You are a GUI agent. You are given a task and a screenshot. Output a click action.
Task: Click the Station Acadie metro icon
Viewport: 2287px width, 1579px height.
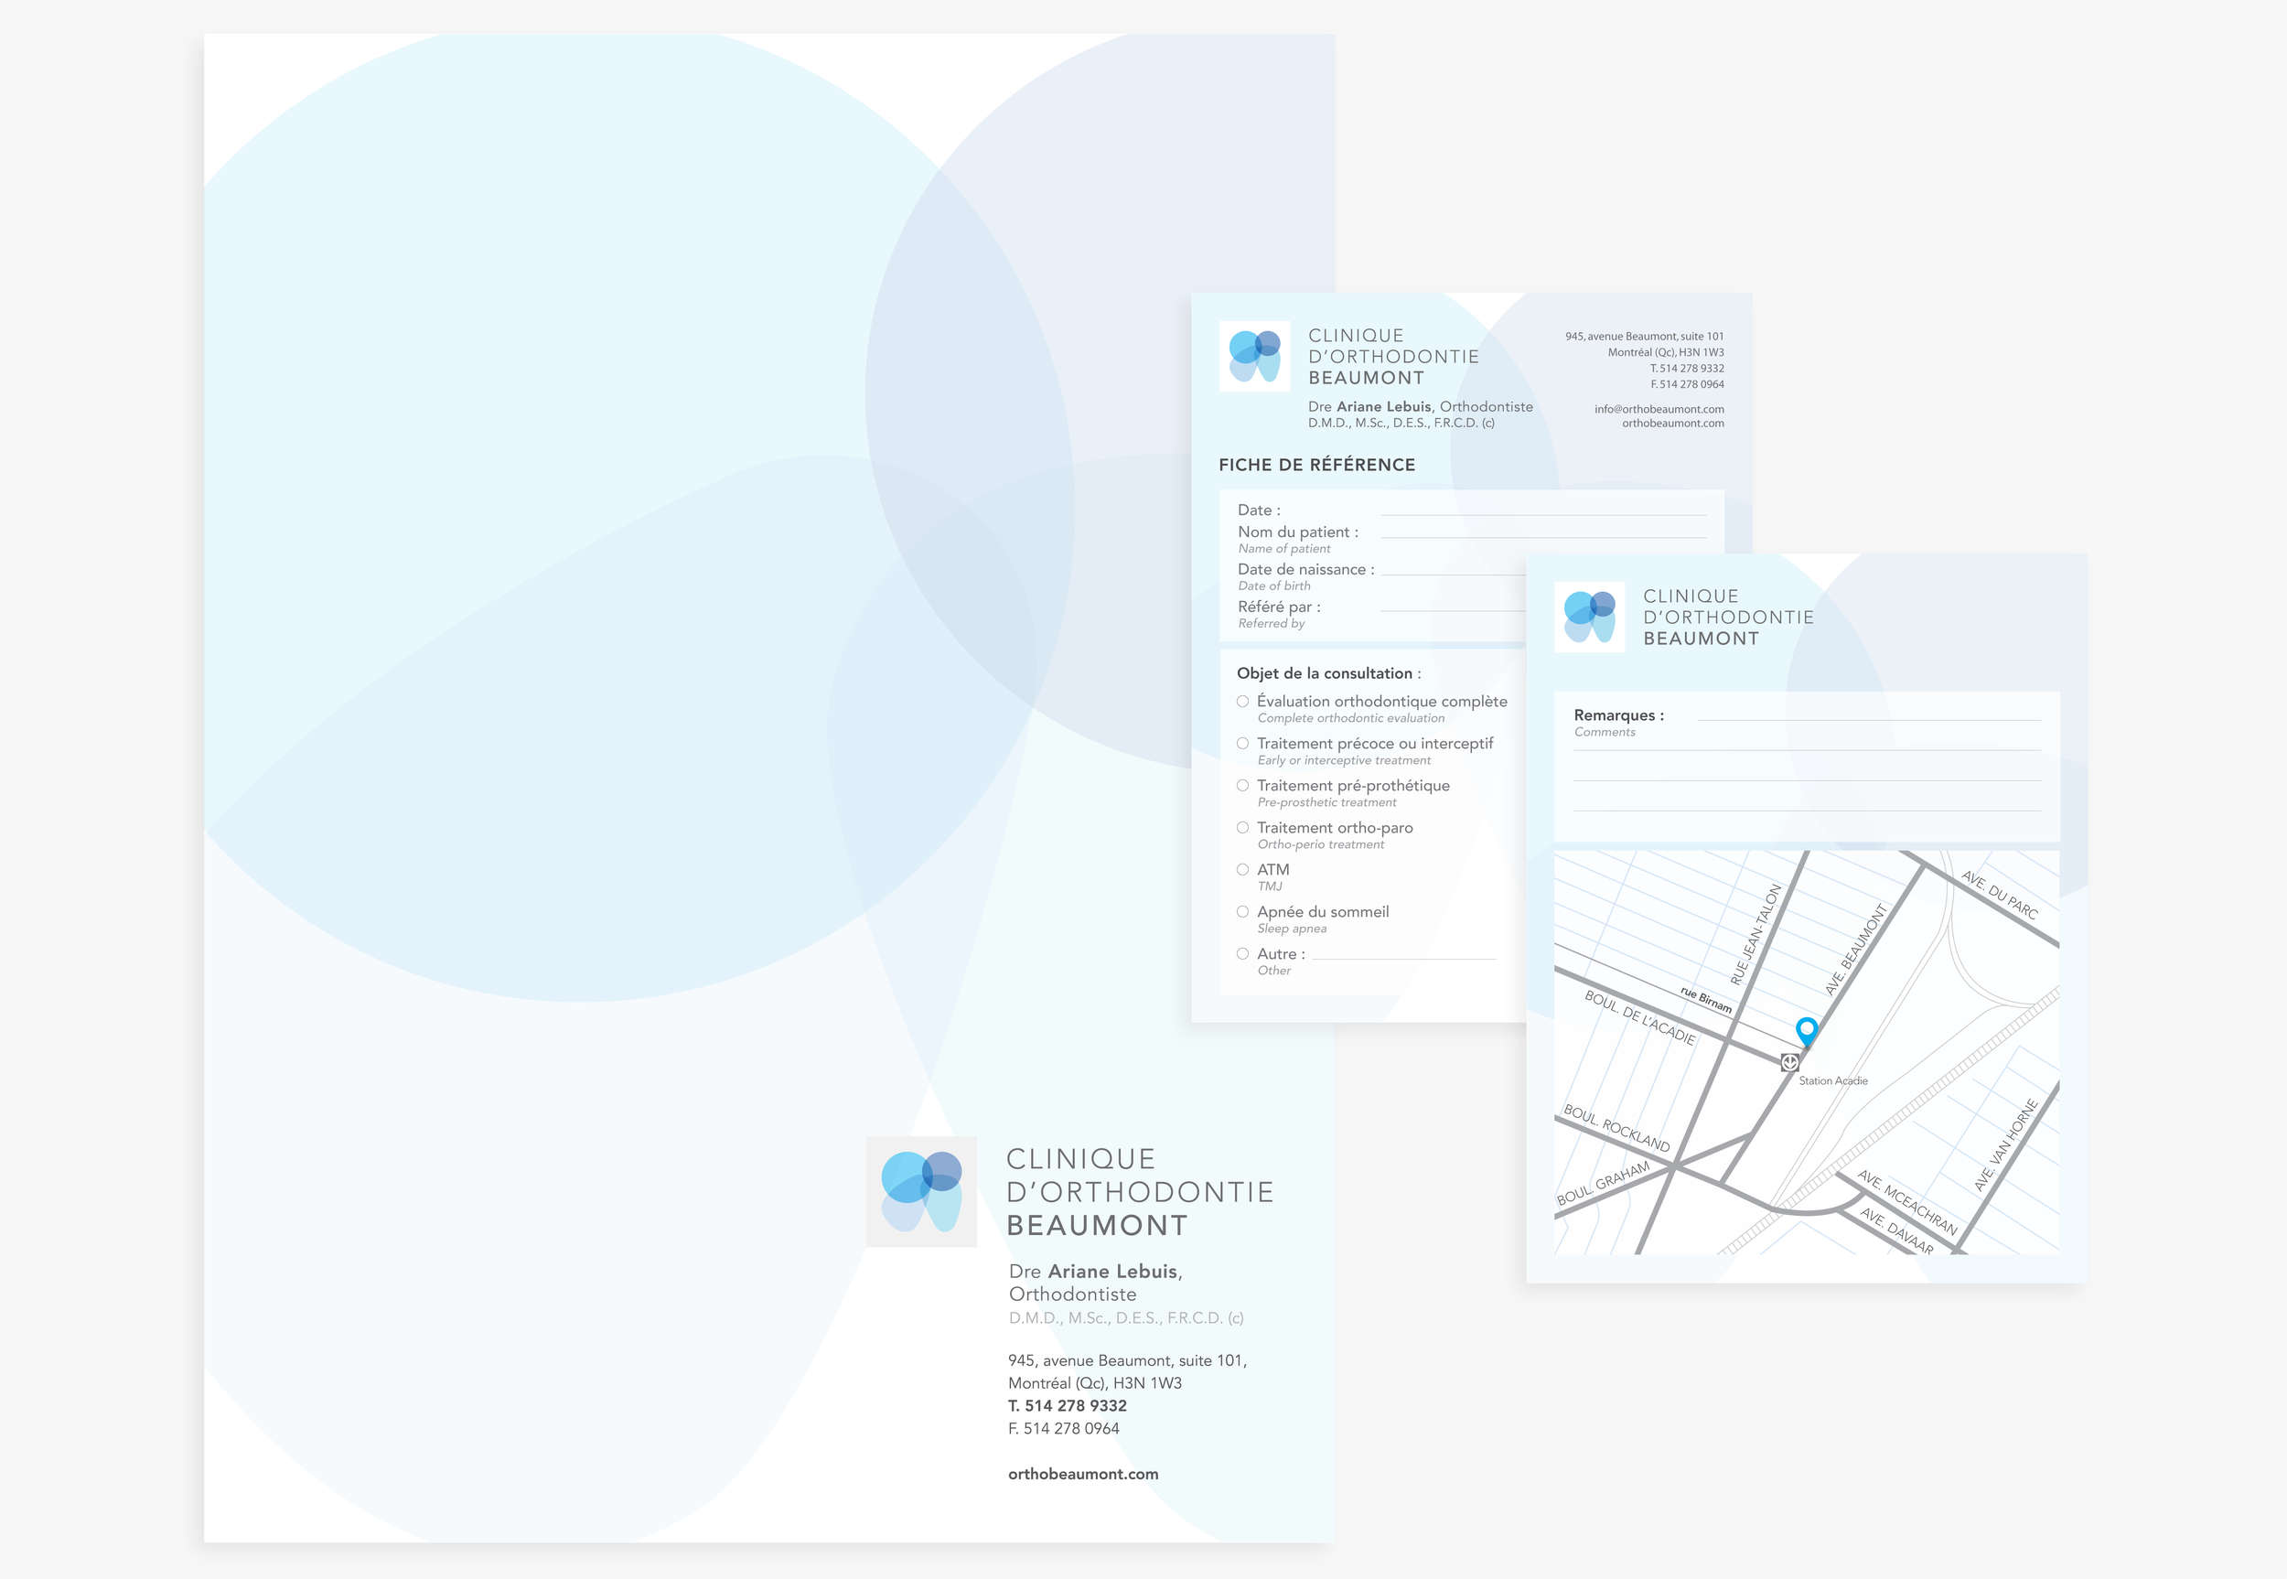coord(1789,1062)
